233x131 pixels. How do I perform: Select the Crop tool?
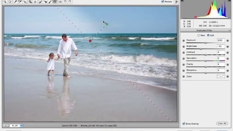[30, 2]
